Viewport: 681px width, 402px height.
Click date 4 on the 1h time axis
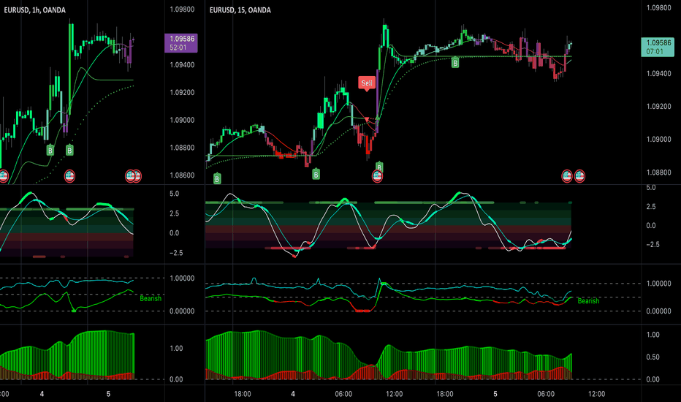coord(42,394)
